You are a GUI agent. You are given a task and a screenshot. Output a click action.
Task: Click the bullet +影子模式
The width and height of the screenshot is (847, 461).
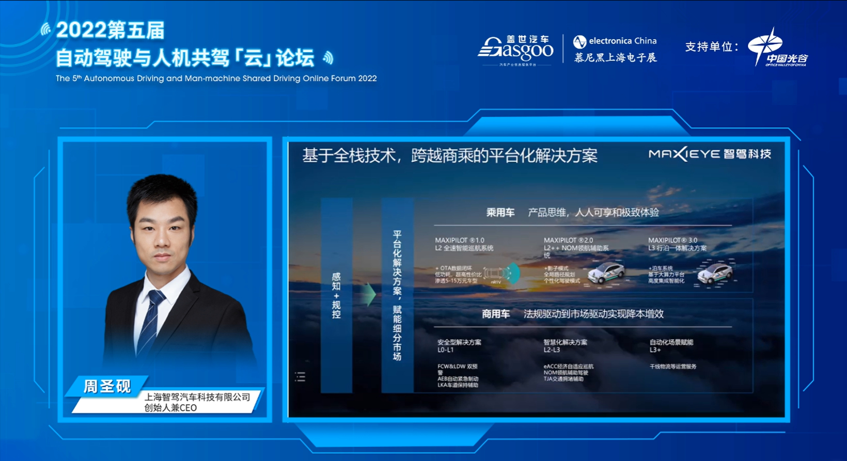point(556,268)
